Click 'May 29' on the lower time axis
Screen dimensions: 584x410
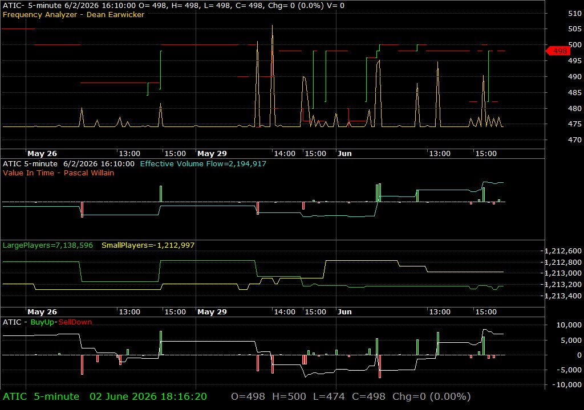212,312
